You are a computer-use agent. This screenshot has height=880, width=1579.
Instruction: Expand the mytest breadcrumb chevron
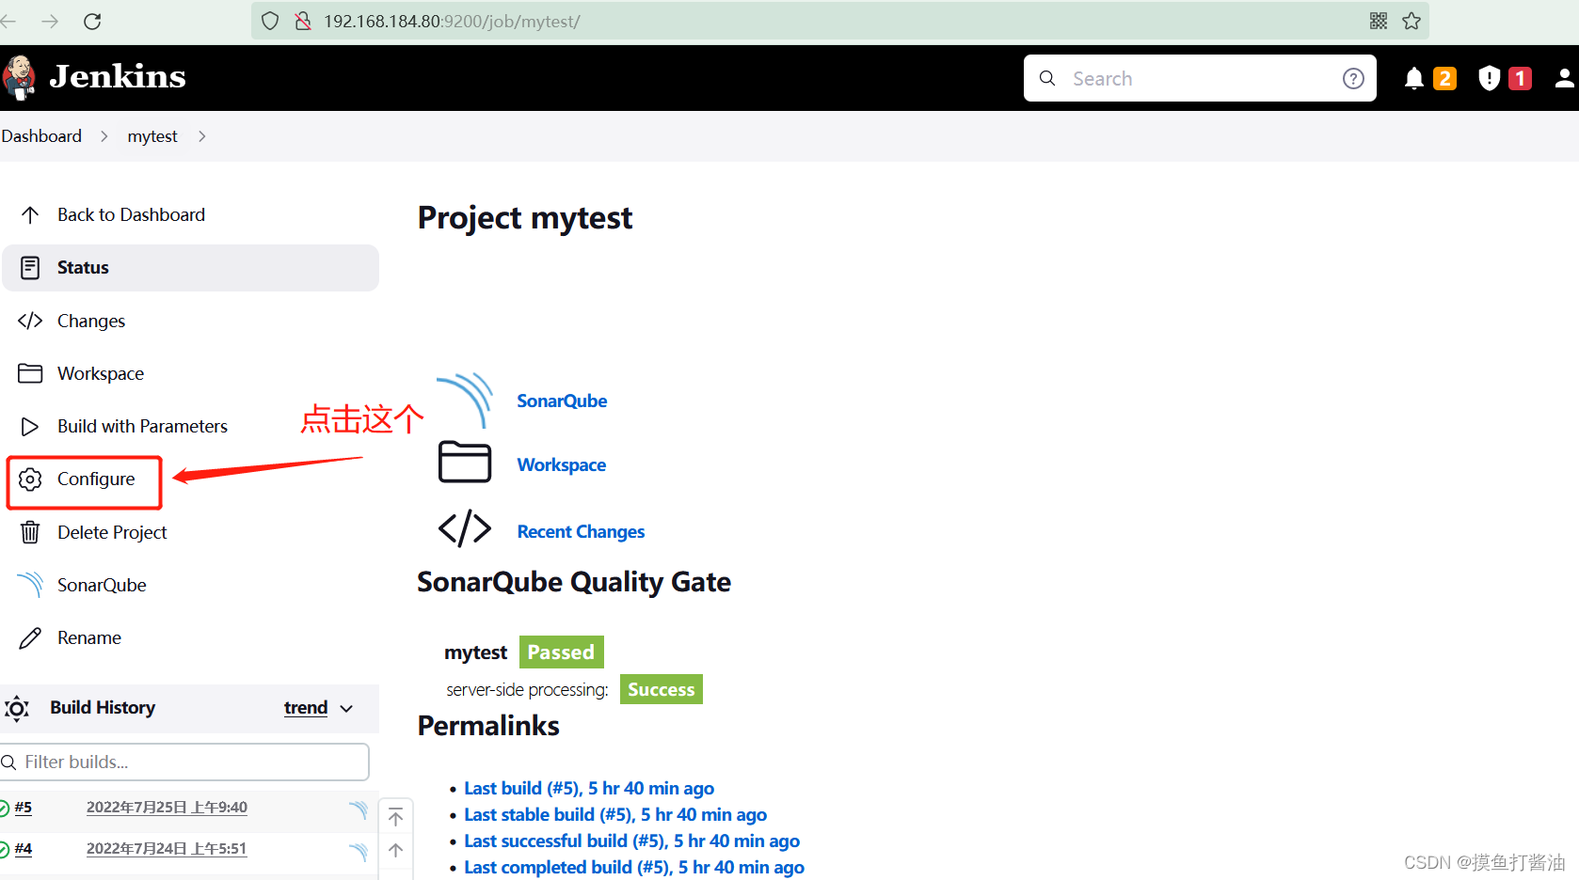pyautogui.click(x=202, y=136)
